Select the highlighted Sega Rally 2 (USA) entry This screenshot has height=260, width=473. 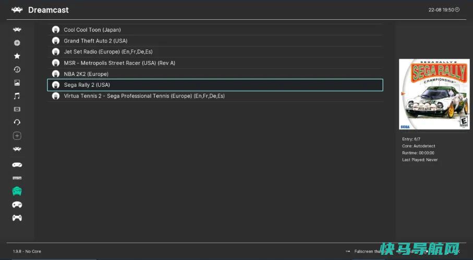[215, 85]
